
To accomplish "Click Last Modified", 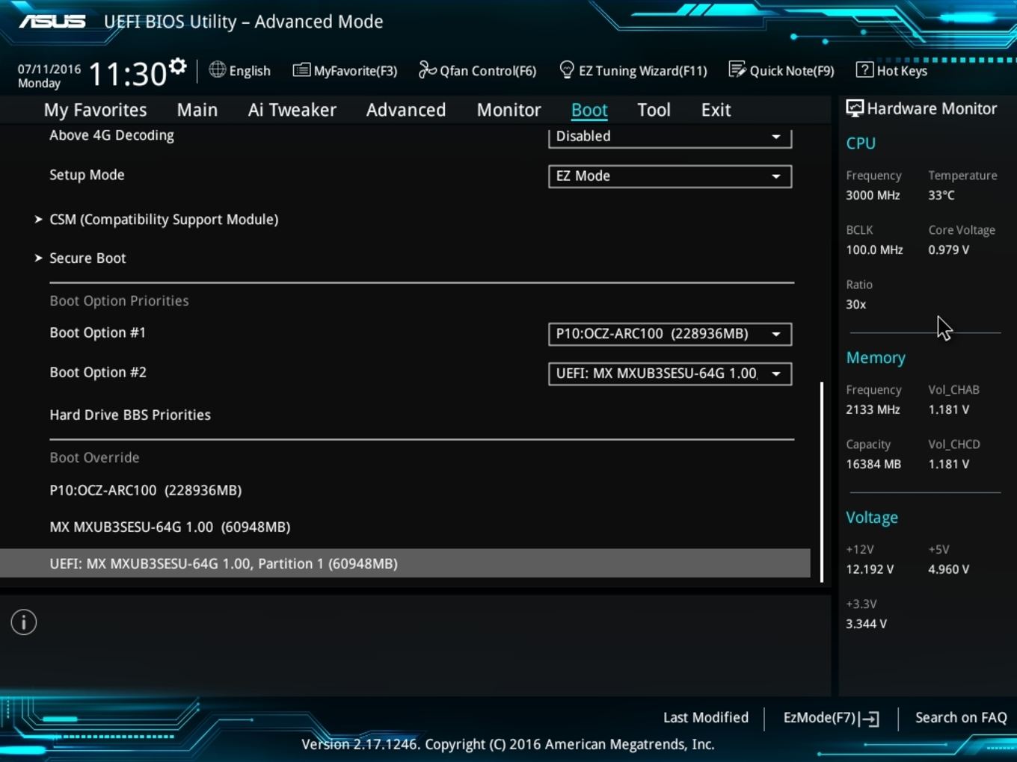I will tap(706, 717).
